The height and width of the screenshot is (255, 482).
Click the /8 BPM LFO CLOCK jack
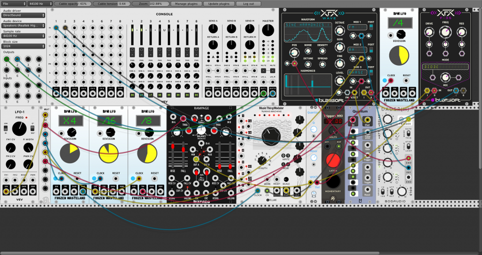139,178
